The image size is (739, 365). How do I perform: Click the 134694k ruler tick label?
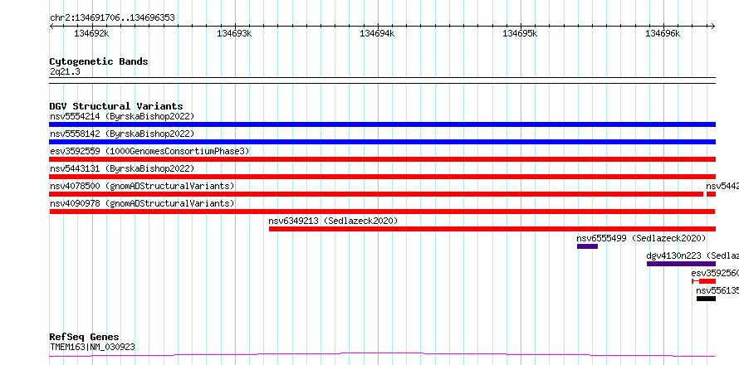pos(377,34)
